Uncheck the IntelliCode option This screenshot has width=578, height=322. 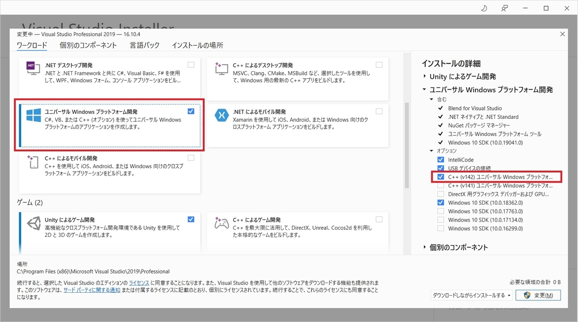coord(441,160)
